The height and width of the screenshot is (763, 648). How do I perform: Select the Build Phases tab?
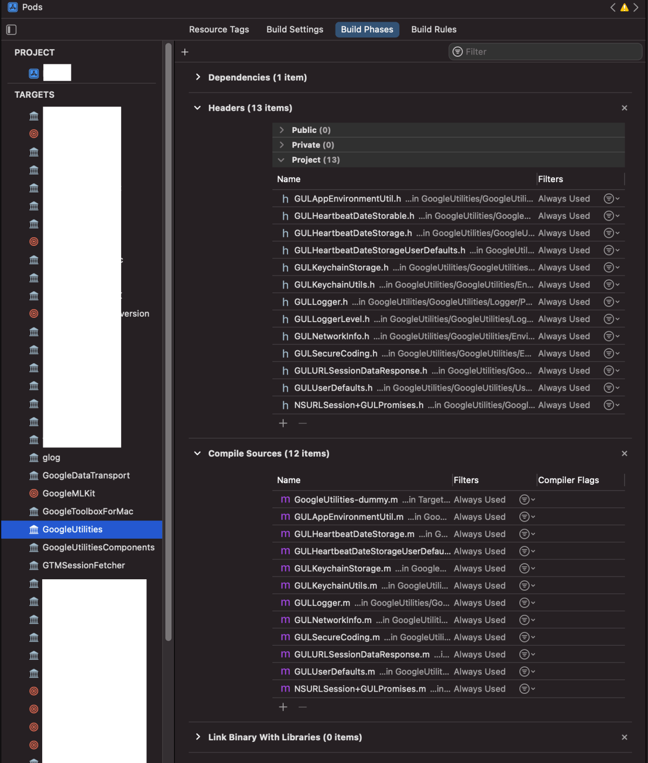367,30
